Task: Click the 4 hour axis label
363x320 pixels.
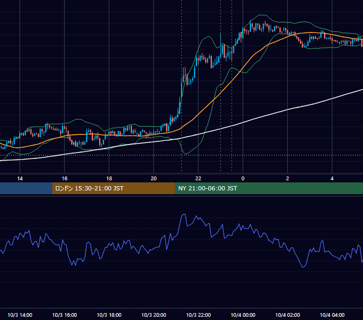Action: [332, 179]
